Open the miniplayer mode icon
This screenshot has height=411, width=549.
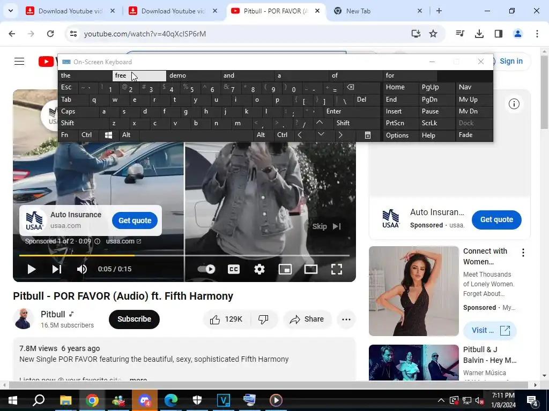pyautogui.click(x=285, y=269)
